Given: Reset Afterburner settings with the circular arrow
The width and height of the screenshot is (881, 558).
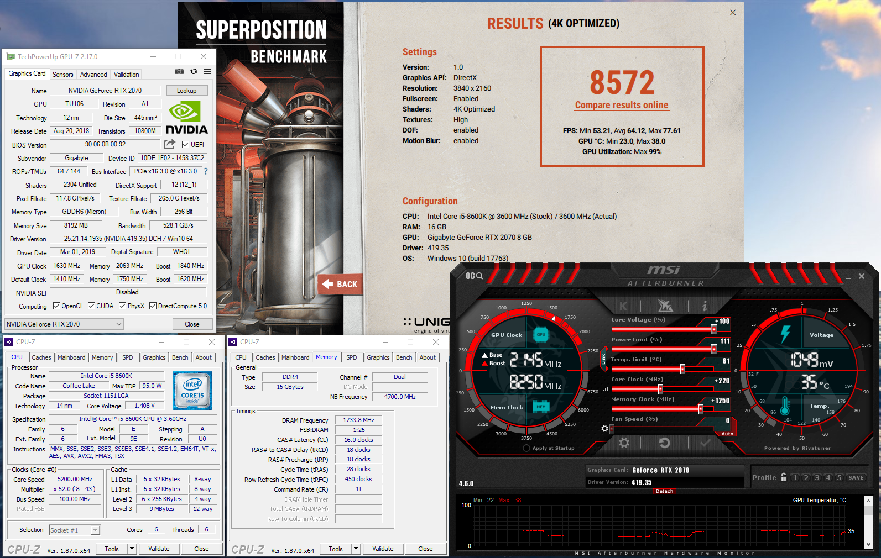Looking at the screenshot, I should pyautogui.click(x=665, y=443).
